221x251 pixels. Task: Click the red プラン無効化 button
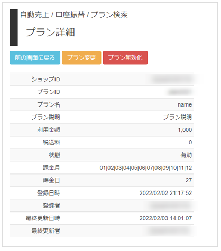pos(125,57)
